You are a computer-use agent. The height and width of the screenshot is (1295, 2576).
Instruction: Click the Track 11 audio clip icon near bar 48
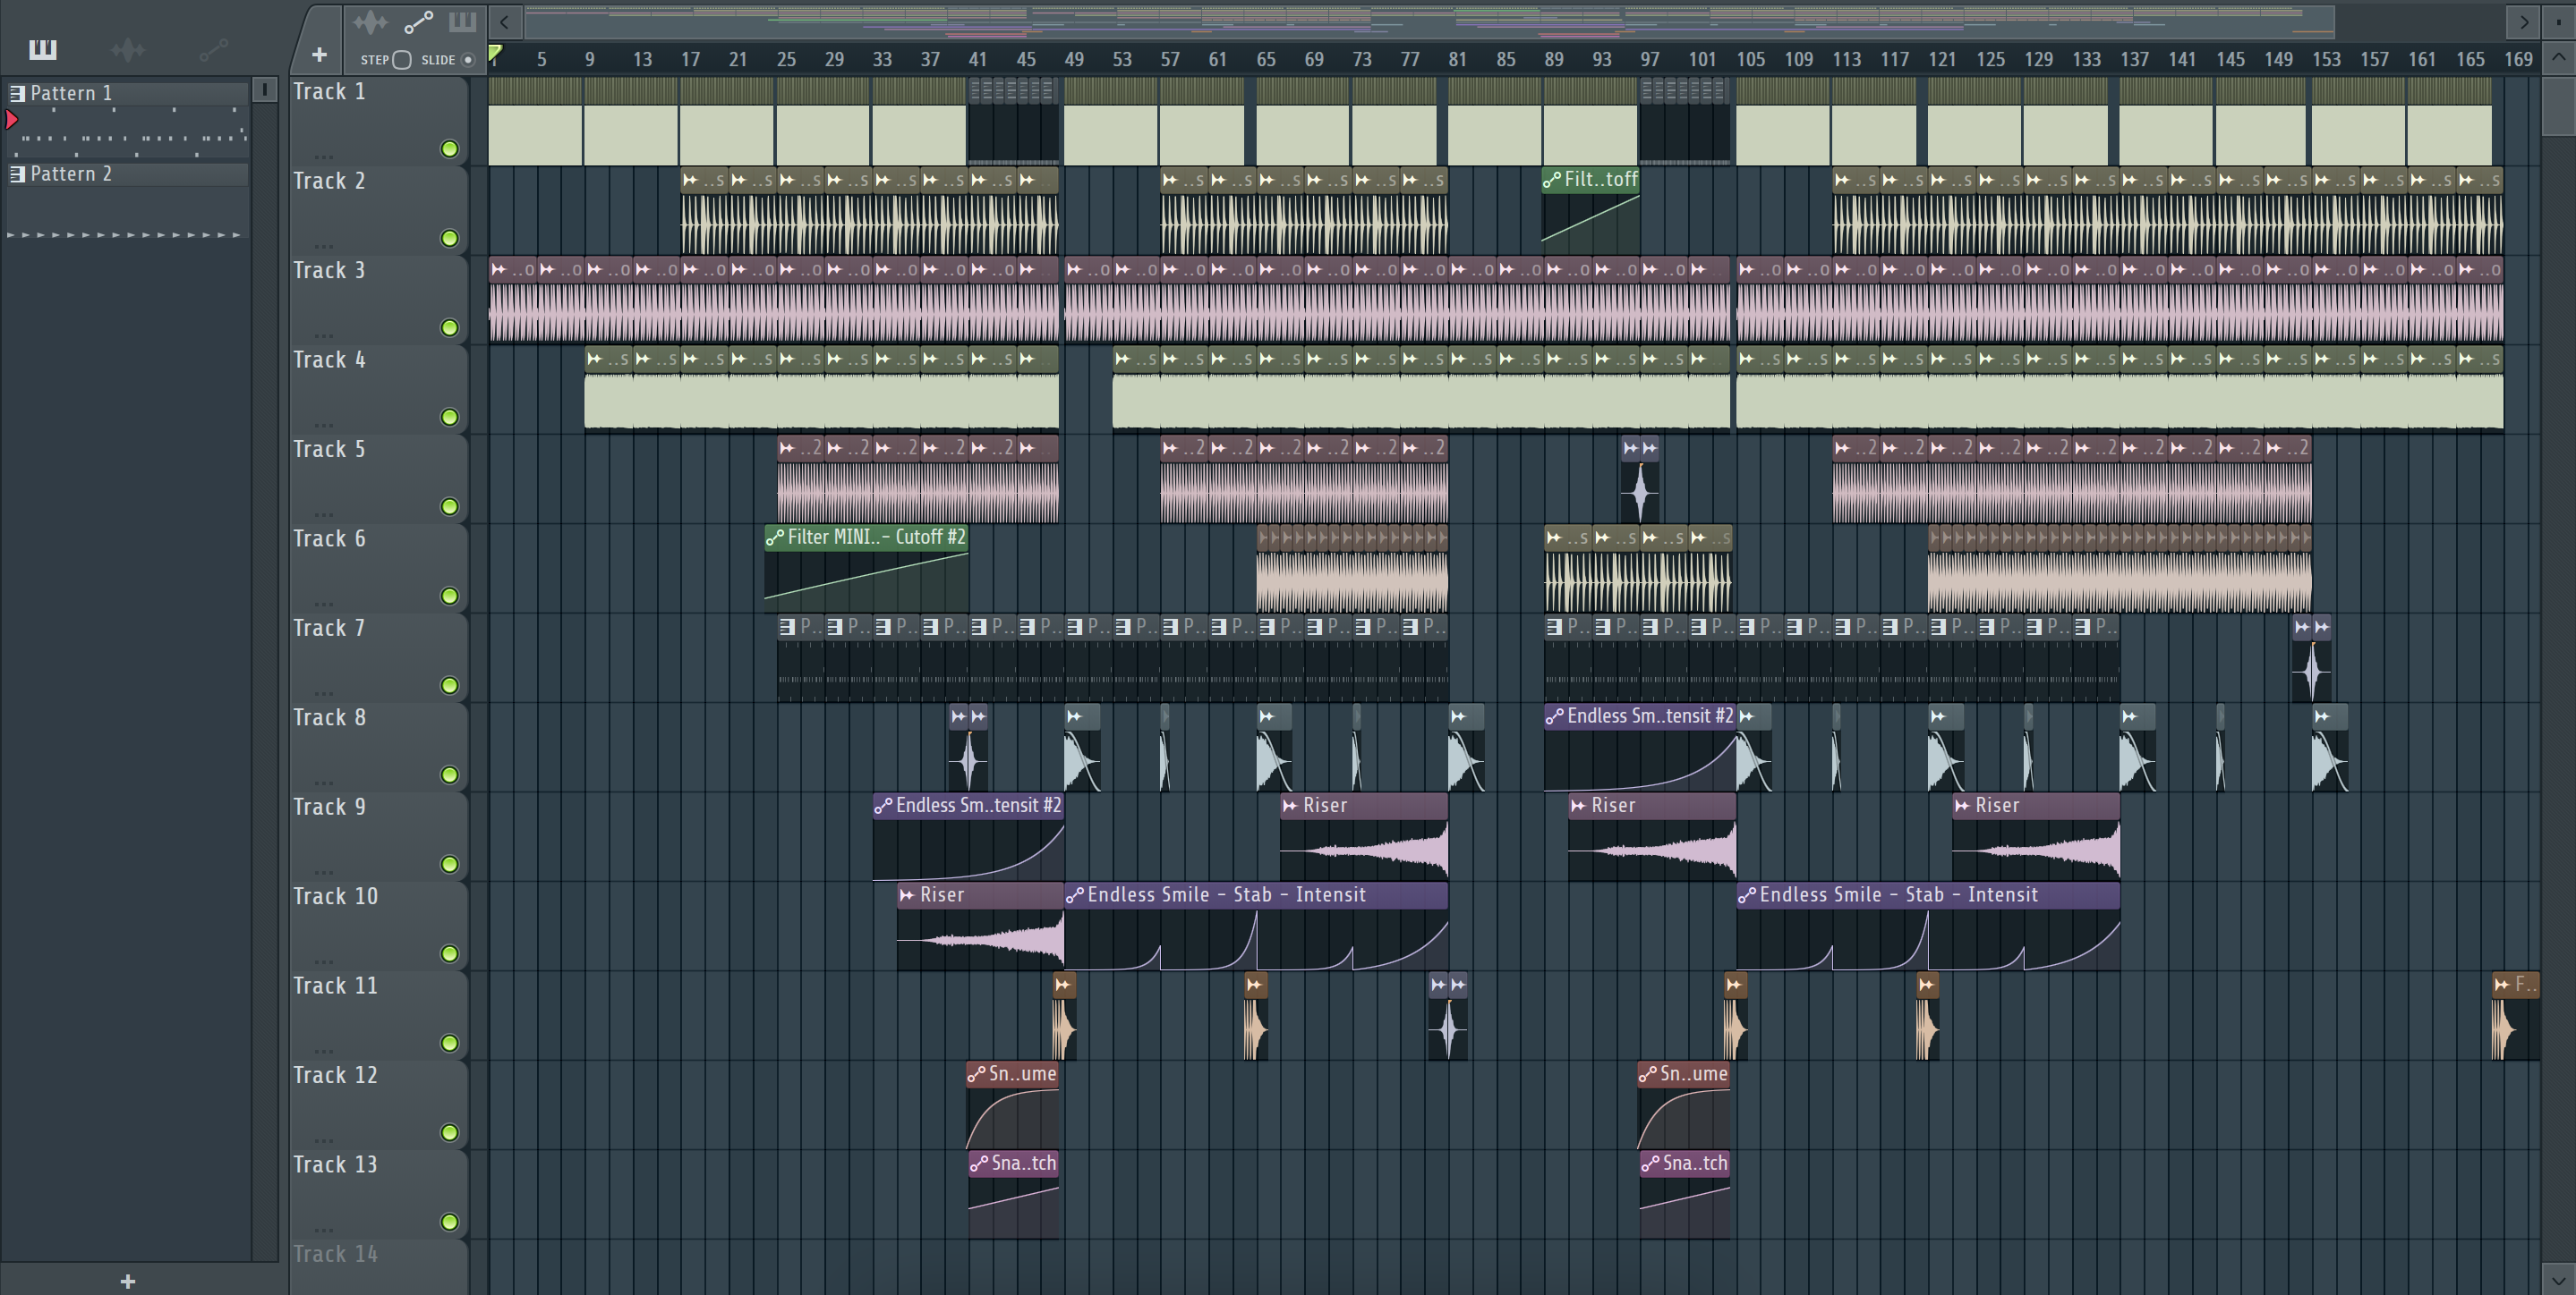(x=1063, y=986)
